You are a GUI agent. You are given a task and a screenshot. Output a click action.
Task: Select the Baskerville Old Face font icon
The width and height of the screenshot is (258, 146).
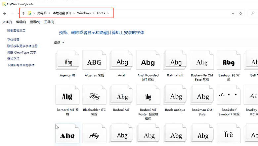click(x=202, y=60)
